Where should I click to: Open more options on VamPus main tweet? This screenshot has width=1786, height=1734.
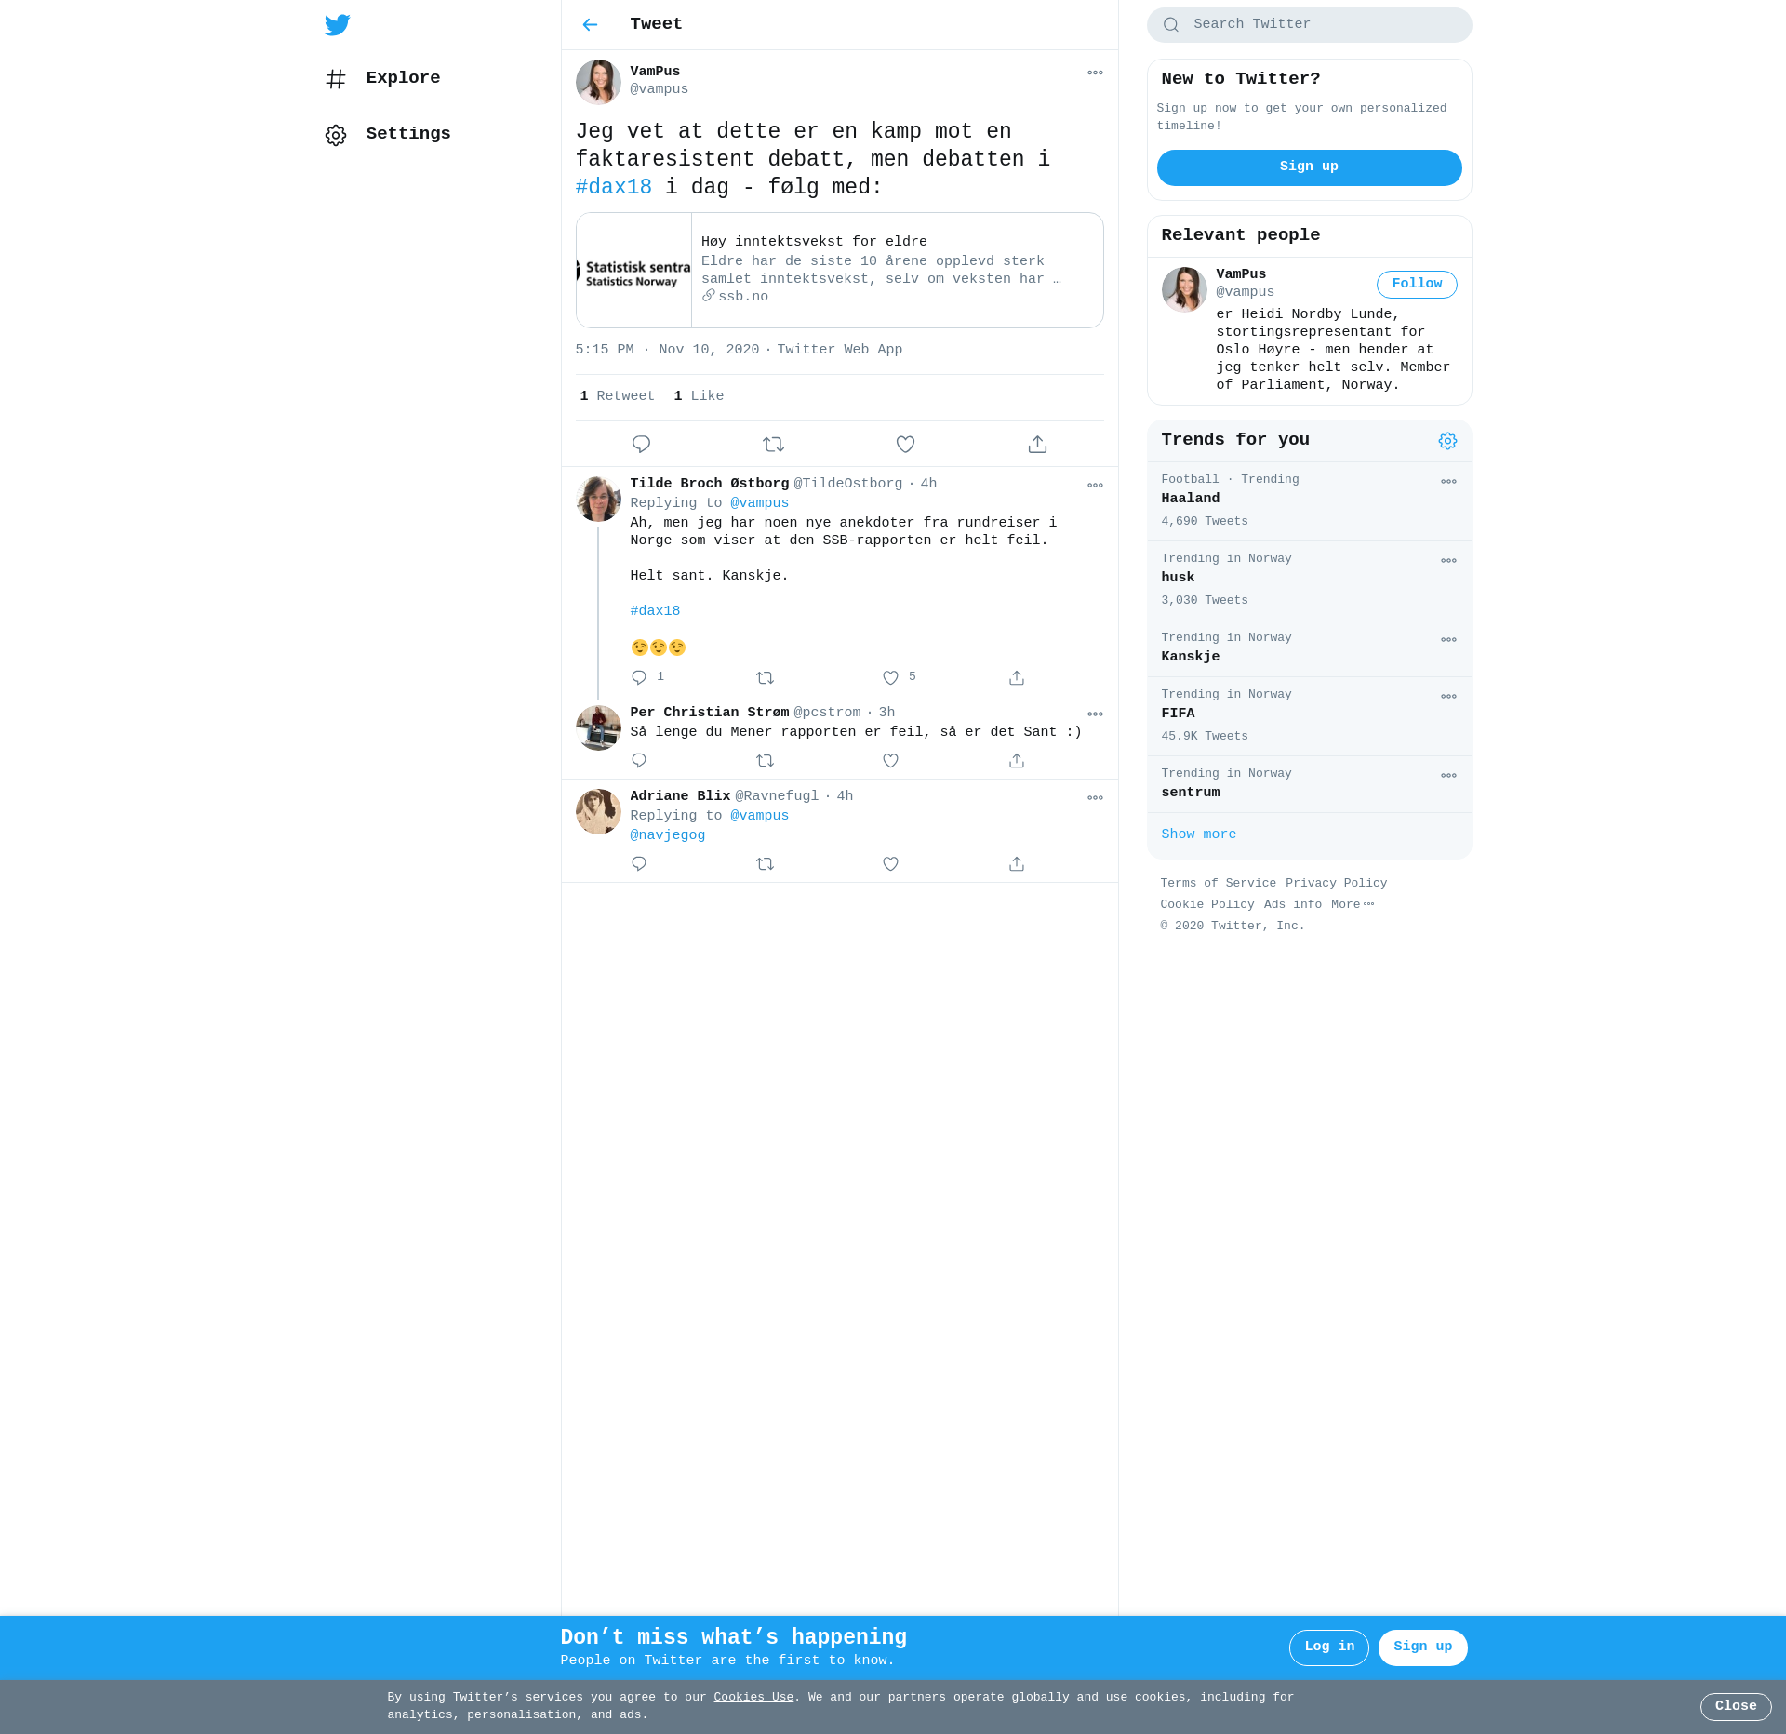1095,73
